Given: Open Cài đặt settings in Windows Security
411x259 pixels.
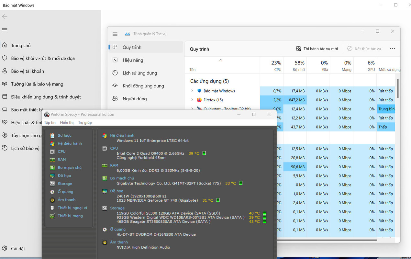Looking at the screenshot, I should coord(14,249).
